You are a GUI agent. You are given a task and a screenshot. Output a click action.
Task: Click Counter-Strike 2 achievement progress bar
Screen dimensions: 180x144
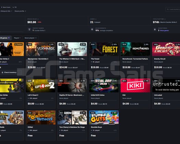pos(11,64)
